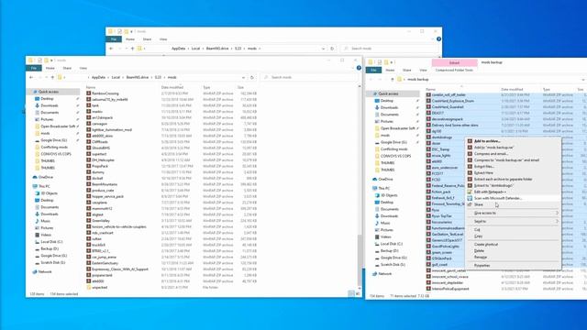Open address dropdown in the mods backup window
587x330 pixels.
(x=584, y=80)
